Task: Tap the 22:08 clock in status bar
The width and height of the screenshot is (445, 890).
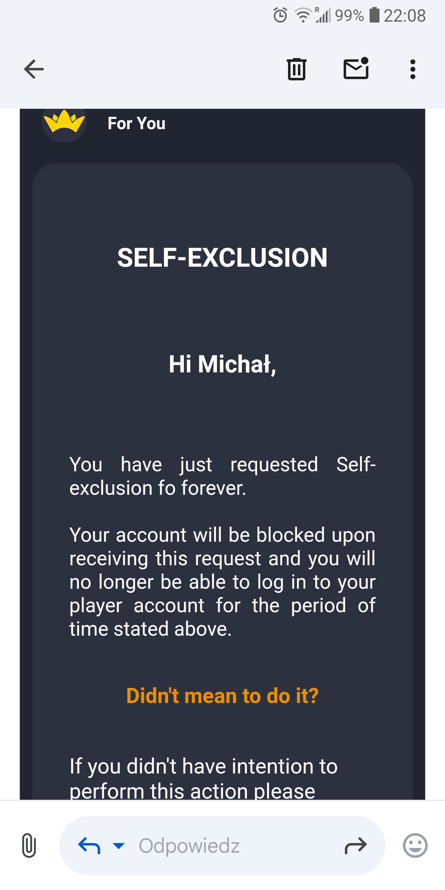Action: tap(405, 16)
